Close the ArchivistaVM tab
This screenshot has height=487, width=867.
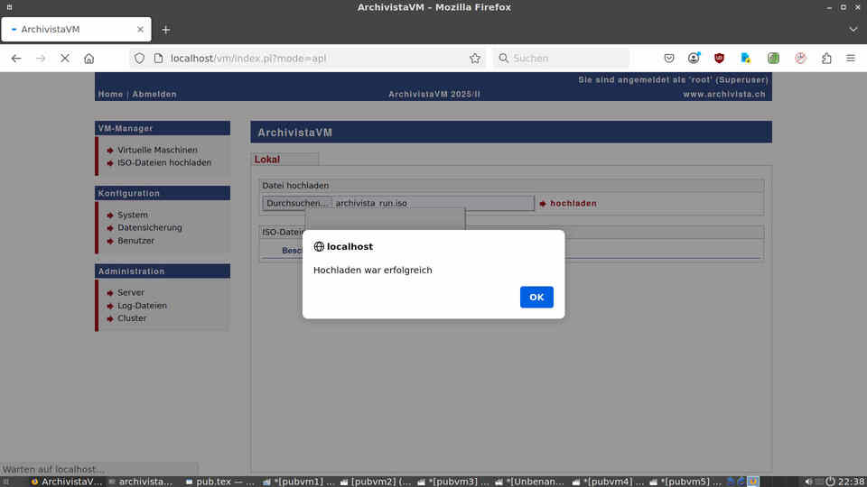tap(140, 29)
